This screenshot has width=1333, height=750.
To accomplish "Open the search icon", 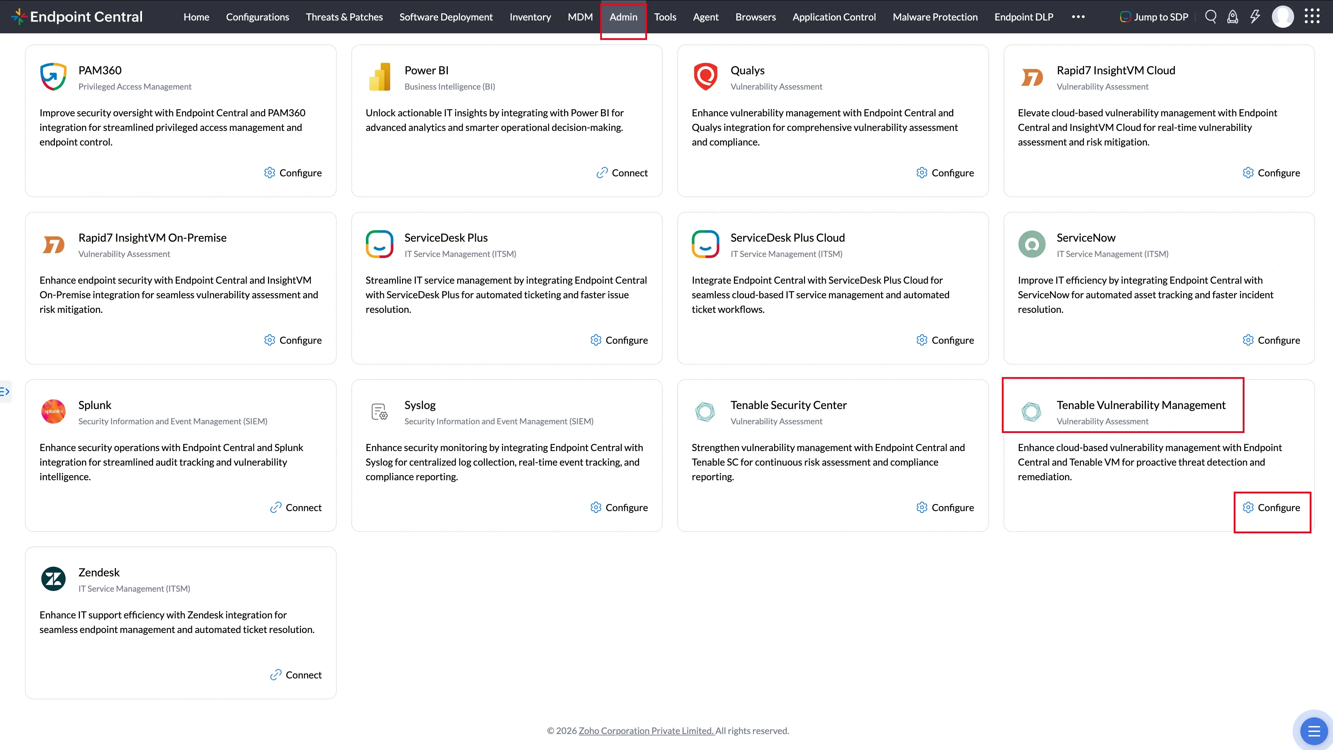I will coord(1210,17).
